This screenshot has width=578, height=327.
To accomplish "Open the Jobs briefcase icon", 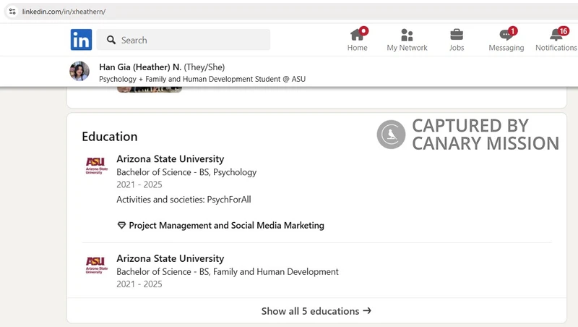I will [x=457, y=35].
